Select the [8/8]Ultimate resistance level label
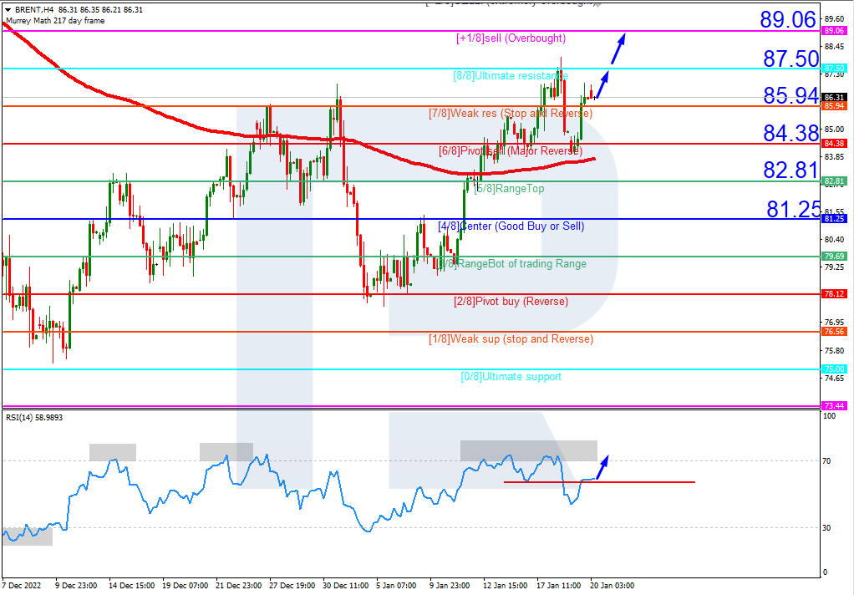Screen dimensions: 854x595 (x=510, y=76)
